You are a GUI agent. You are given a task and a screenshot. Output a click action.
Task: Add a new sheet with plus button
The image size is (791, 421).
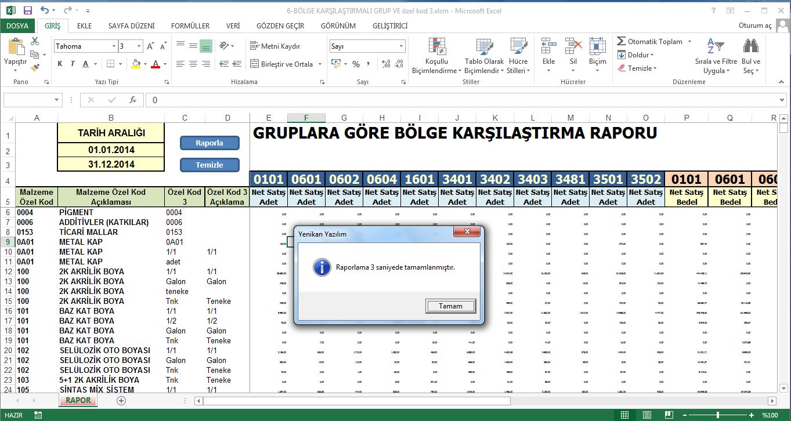pyautogui.click(x=121, y=400)
